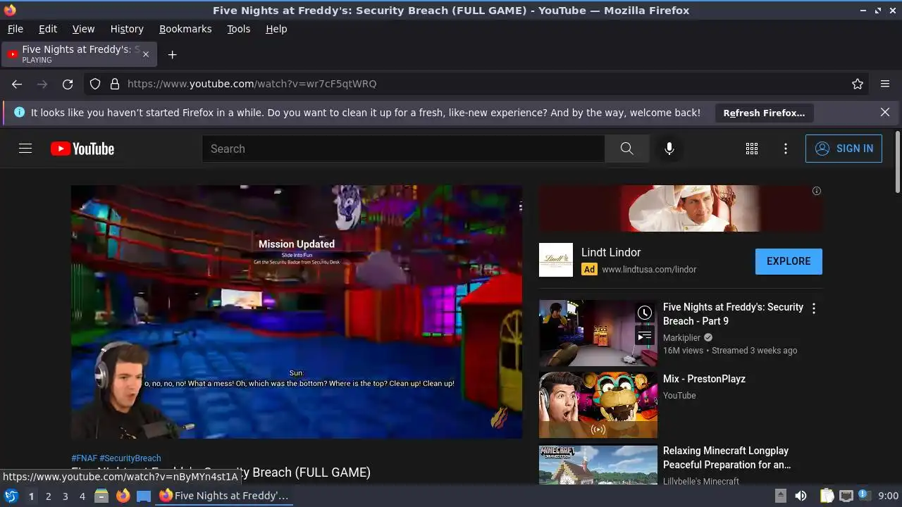This screenshot has width=902, height=507.
Task: Click the 9:00 clock in taskbar
Action: (x=889, y=496)
